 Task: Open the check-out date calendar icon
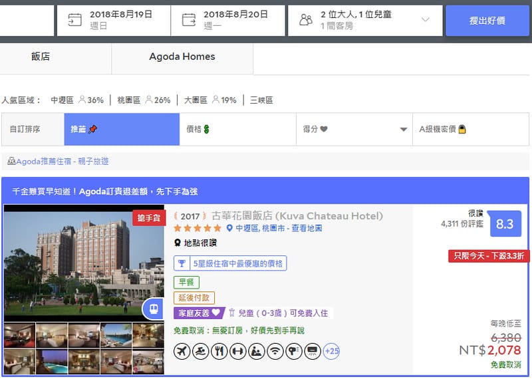pos(189,20)
